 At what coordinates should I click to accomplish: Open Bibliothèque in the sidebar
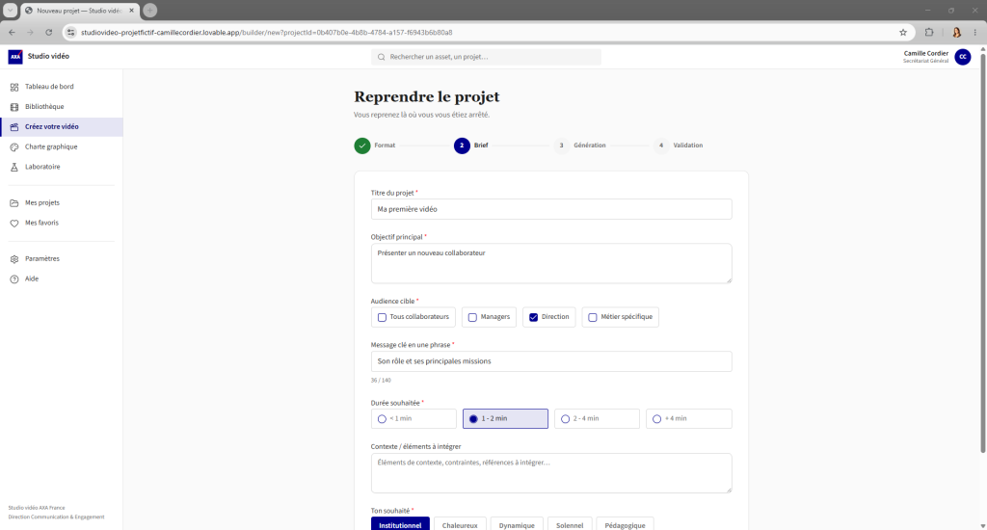(x=61, y=107)
